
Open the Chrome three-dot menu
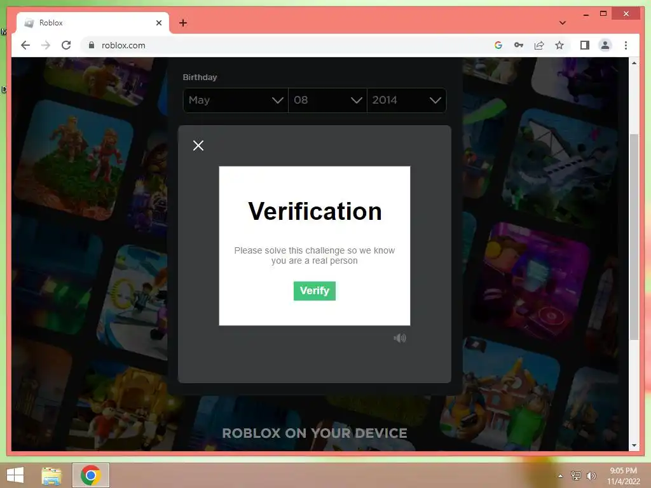click(x=626, y=45)
